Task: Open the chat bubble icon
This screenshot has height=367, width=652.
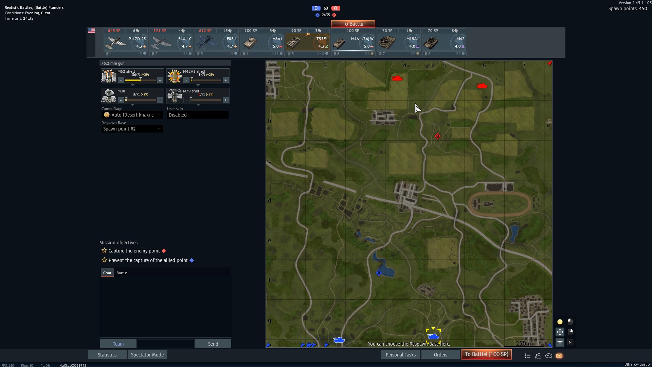Action: click(x=549, y=356)
